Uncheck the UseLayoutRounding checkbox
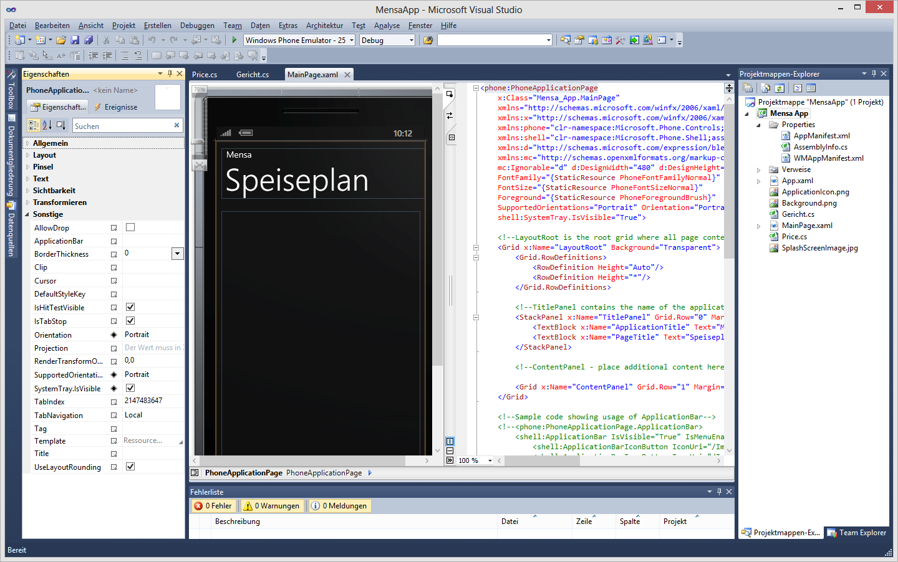Viewport: 898px width, 562px height. click(130, 467)
